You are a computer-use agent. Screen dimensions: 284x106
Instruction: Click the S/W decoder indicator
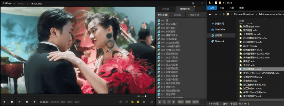click(63, 102)
